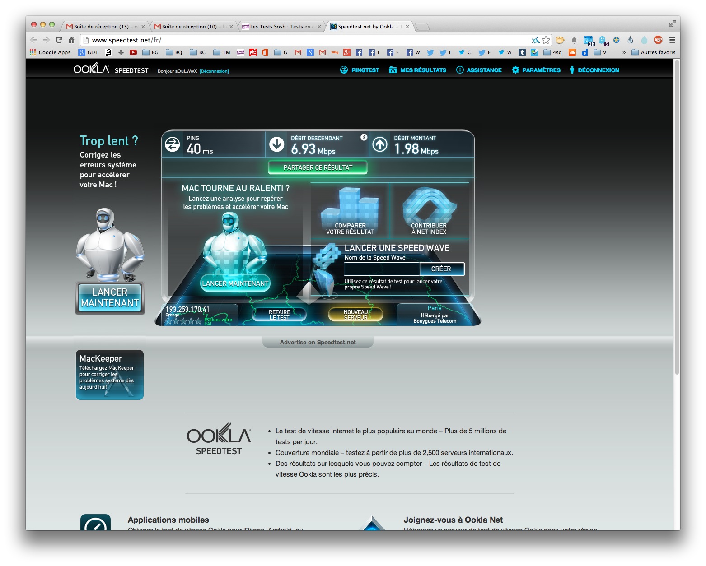
Task: Expand the hidden bookmarks overflow chevron
Action: [x=624, y=52]
